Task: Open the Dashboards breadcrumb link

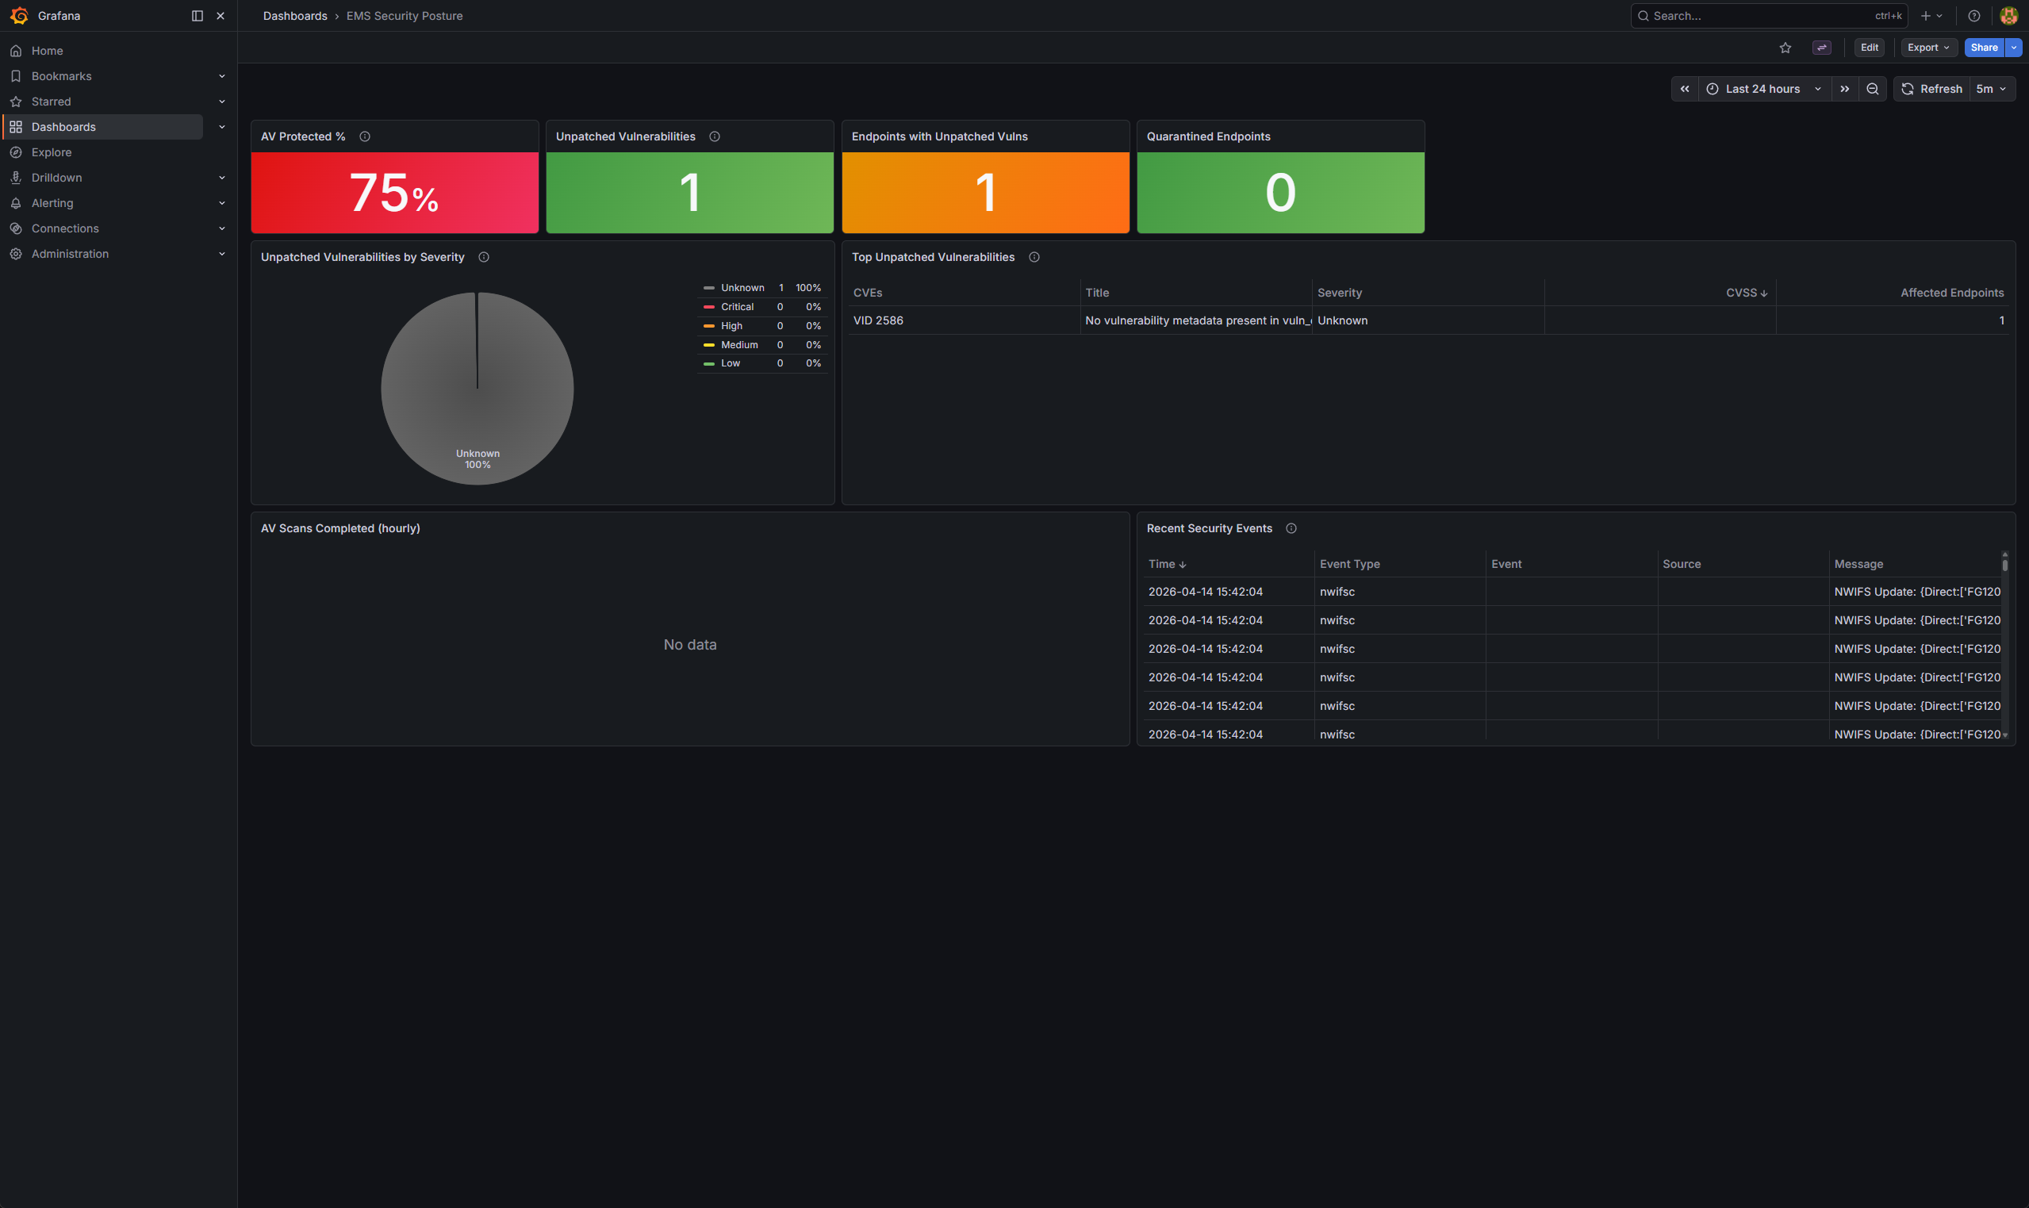Action: click(x=294, y=15)
